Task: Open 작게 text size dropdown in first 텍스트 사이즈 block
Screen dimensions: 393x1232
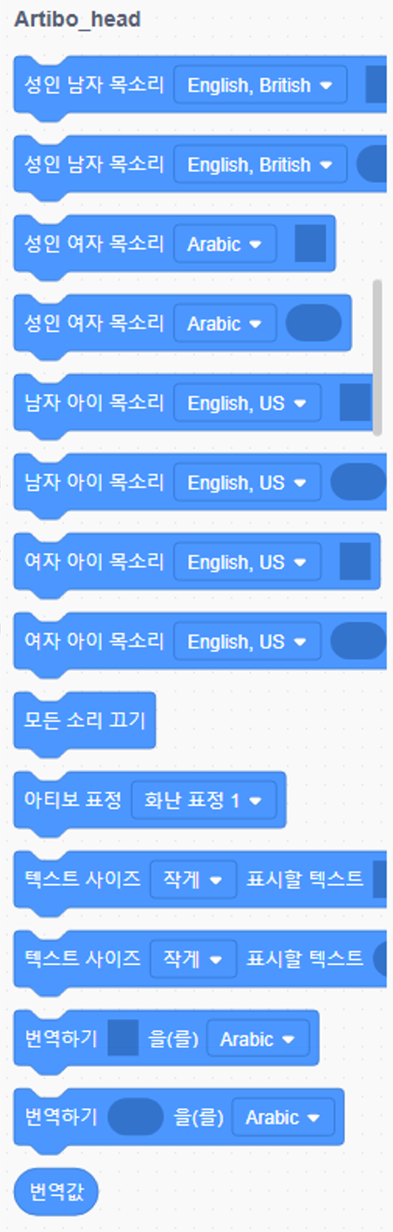Action: [x=193, y=880]
